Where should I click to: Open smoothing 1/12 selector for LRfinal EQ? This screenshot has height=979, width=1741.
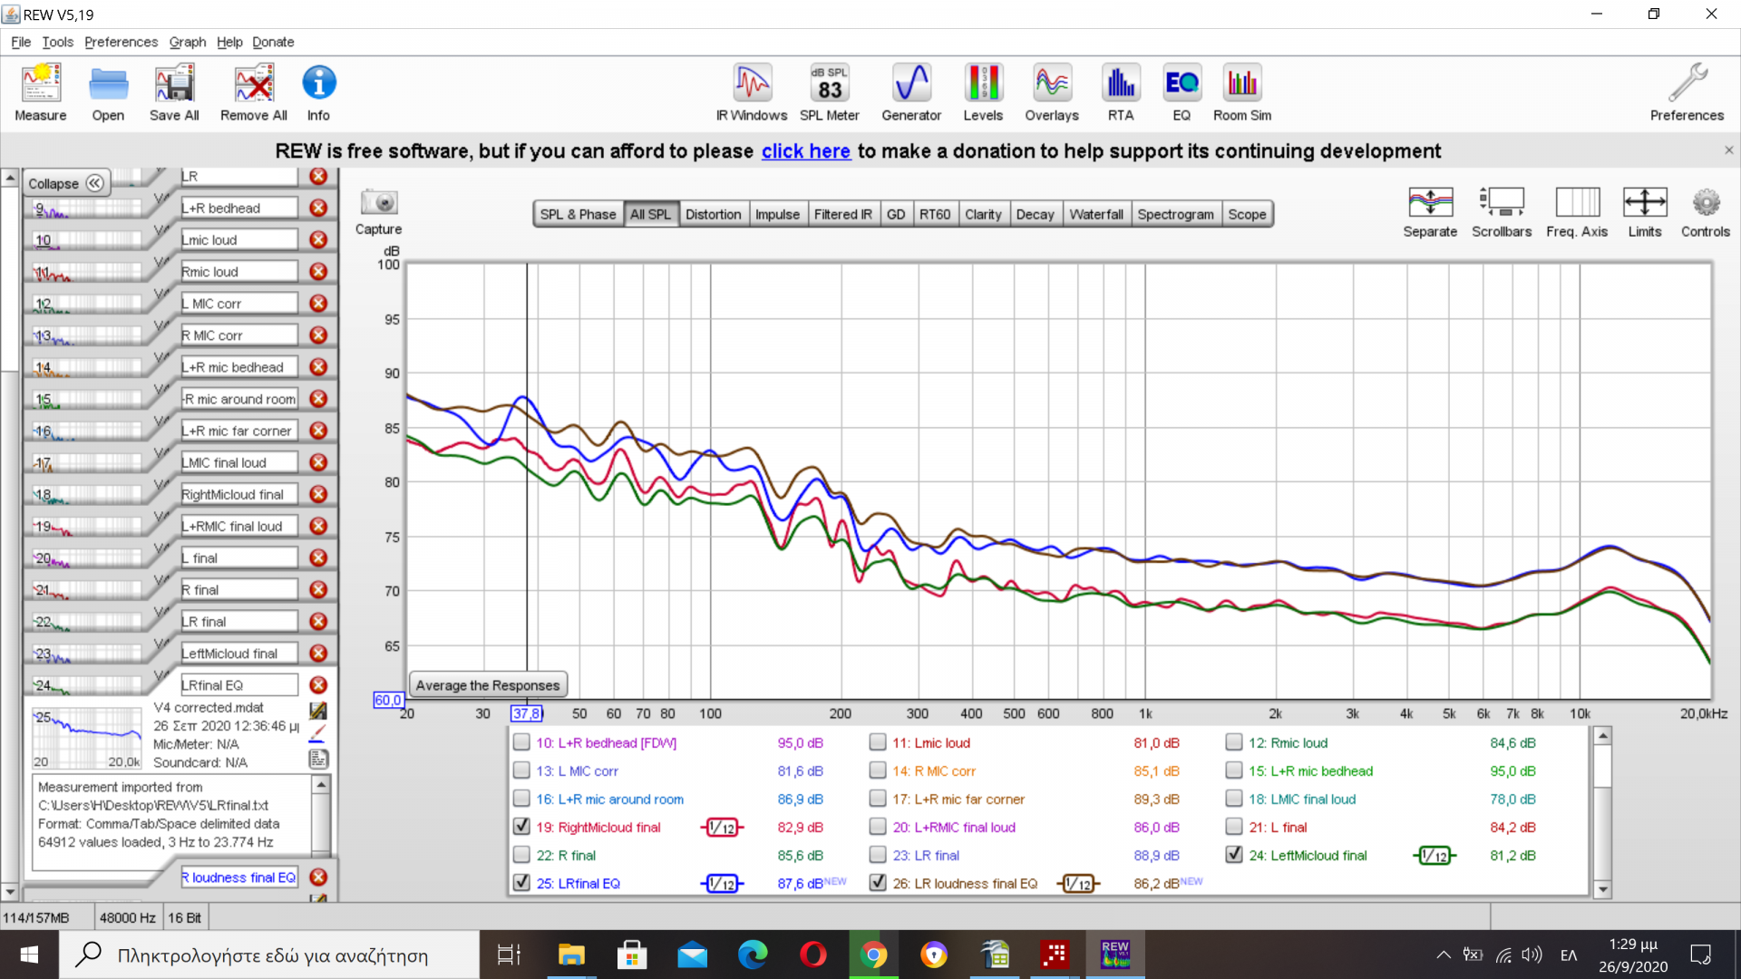722,884
